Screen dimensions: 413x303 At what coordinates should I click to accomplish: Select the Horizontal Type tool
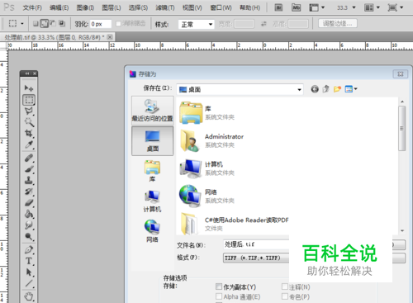(x=29, y=261)
